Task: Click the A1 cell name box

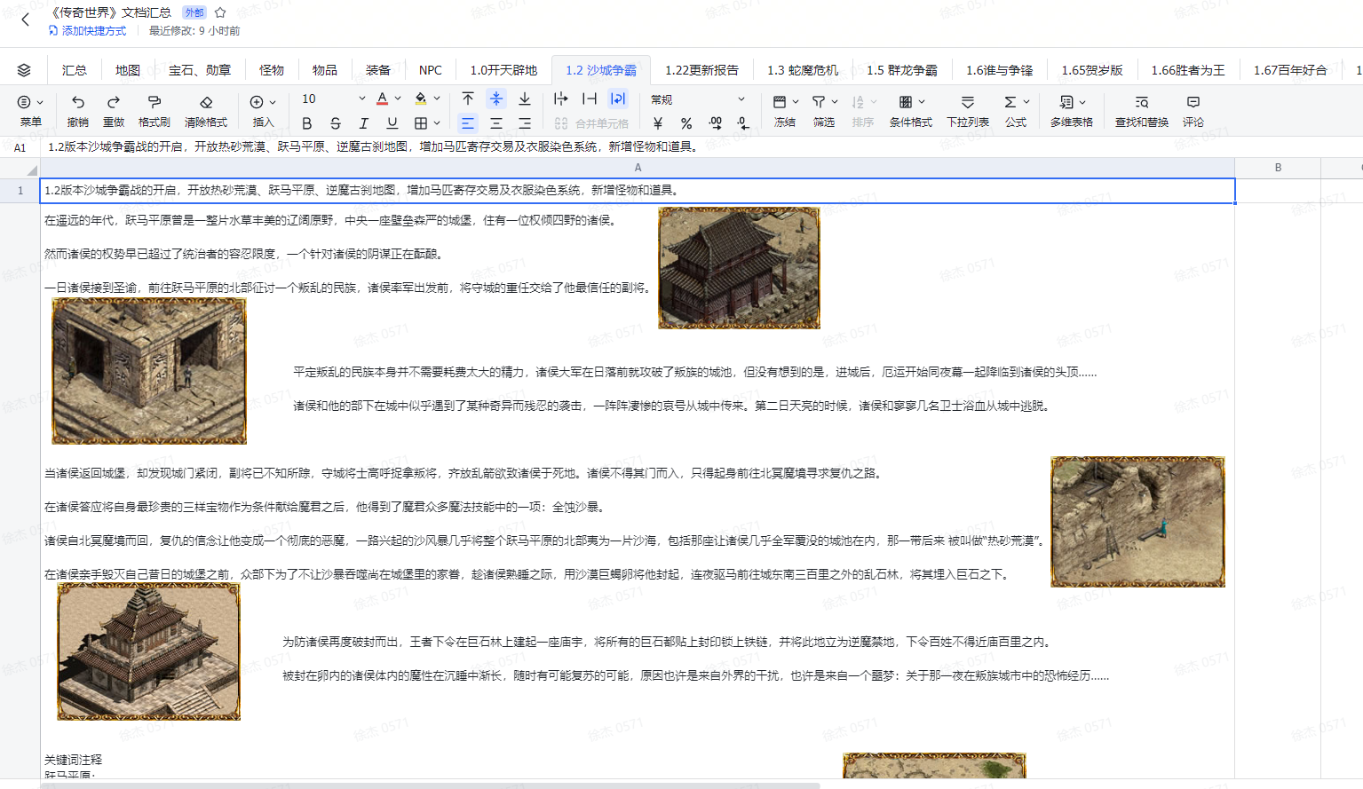Action: pyautogui.click(x=20, y=147)
